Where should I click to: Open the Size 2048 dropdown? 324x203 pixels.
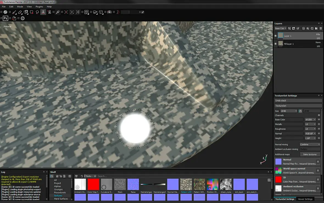coord(289,111)
